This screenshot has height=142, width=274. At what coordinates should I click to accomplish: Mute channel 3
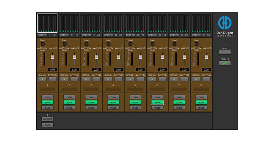point(91,108)
